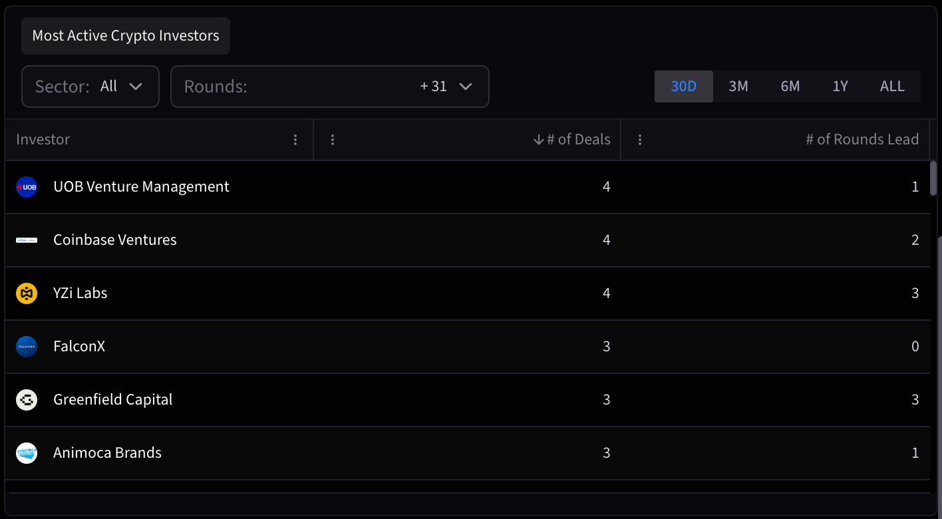942x519 pixels.
Task: Click the YZi Labs logo icon
Action: [x=27, y=293]
